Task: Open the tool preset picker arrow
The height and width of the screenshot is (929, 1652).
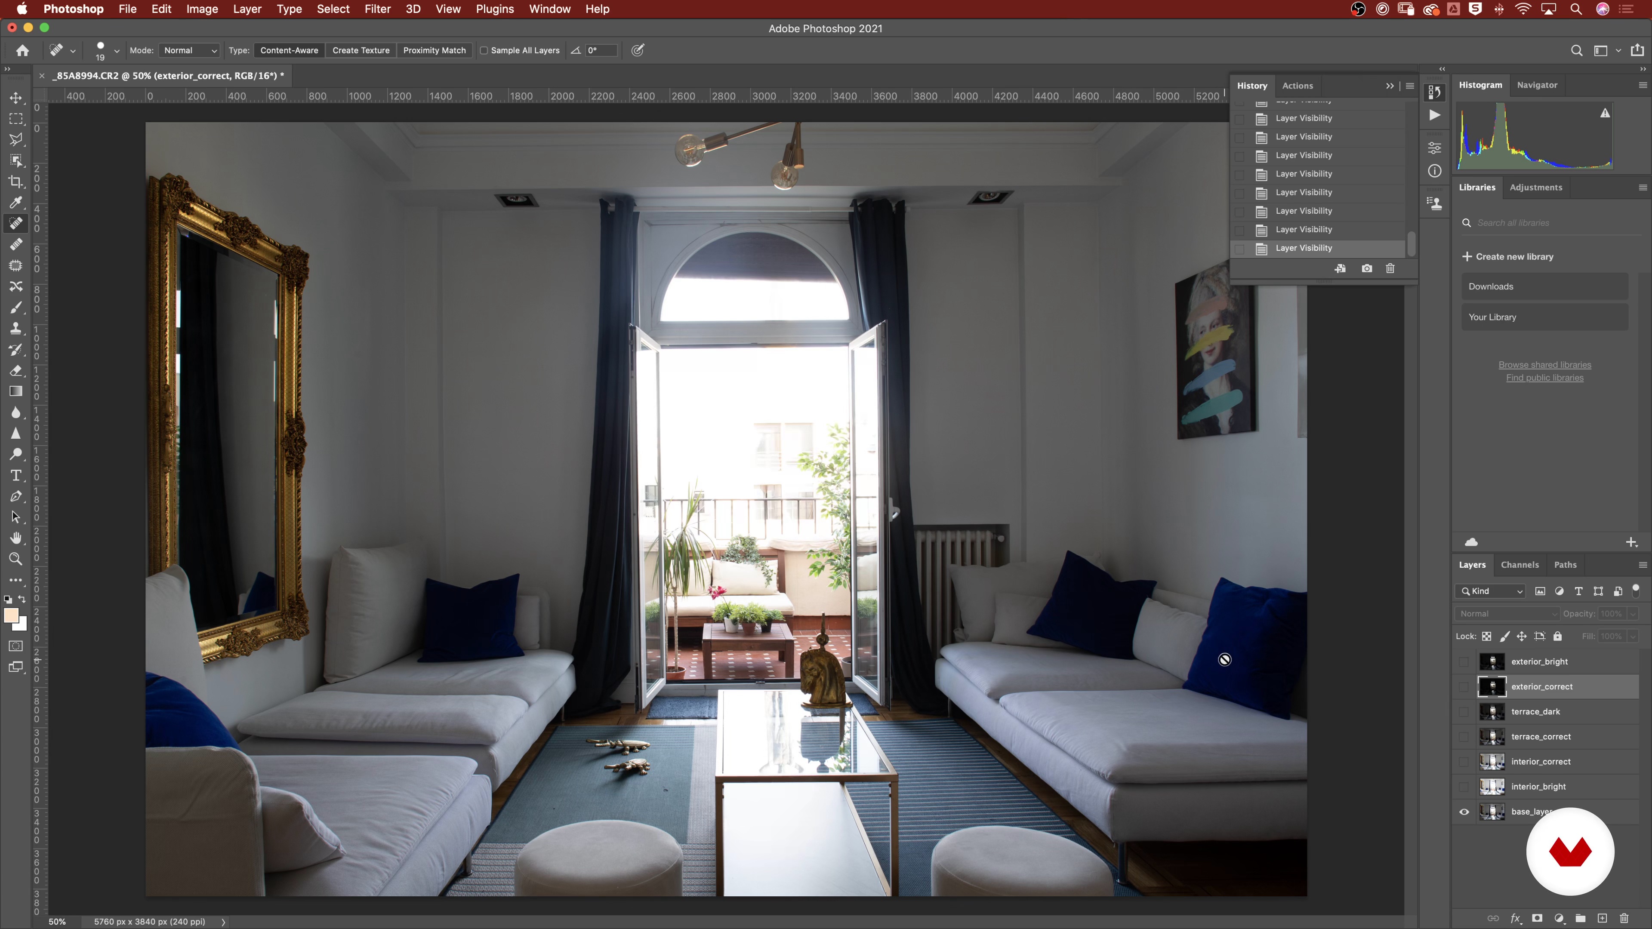Action: pos(73,51)
